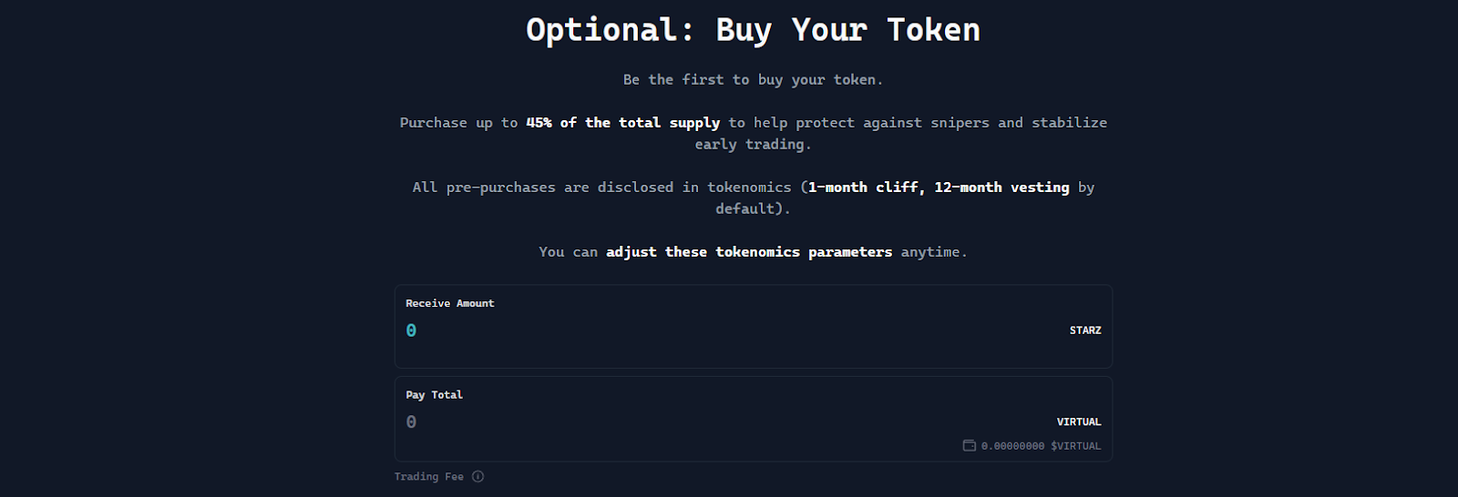Click the bold "45% of the total supply" text
This screenshot has width=1458, height=497.
pyautogui.click(x=622, y=123)
